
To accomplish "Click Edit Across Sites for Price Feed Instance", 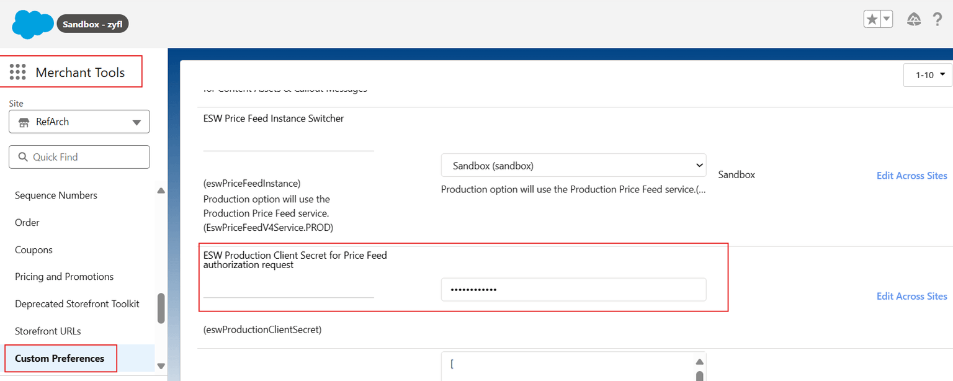I will pyautogui.click(x=911, y=176).
